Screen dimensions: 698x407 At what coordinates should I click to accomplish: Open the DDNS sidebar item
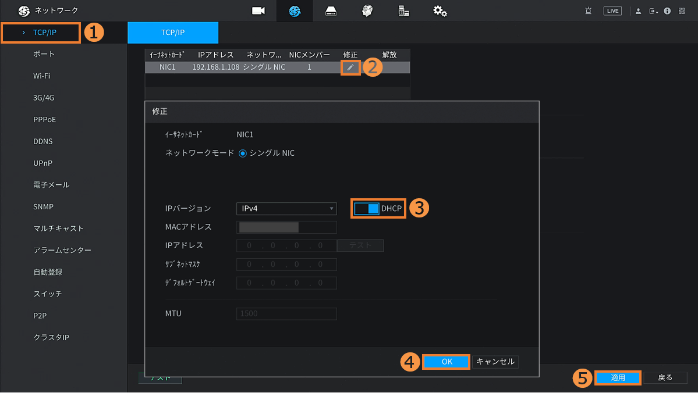click(x=43, y=141)
